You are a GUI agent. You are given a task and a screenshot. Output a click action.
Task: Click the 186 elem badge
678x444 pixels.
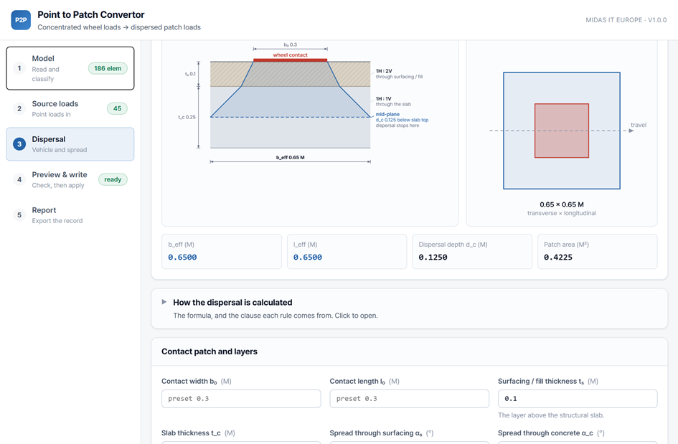(108, 68)
